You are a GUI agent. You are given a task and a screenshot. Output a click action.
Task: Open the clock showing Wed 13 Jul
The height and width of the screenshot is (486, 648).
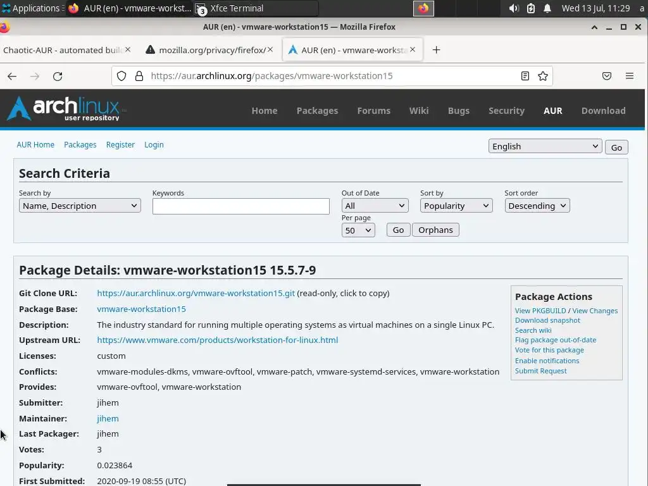point(595,8)
